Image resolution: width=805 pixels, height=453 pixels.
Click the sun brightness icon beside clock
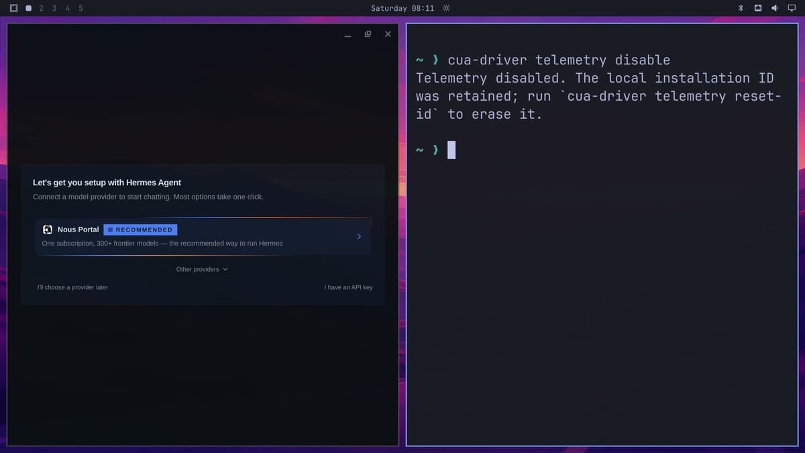(446, 8)
